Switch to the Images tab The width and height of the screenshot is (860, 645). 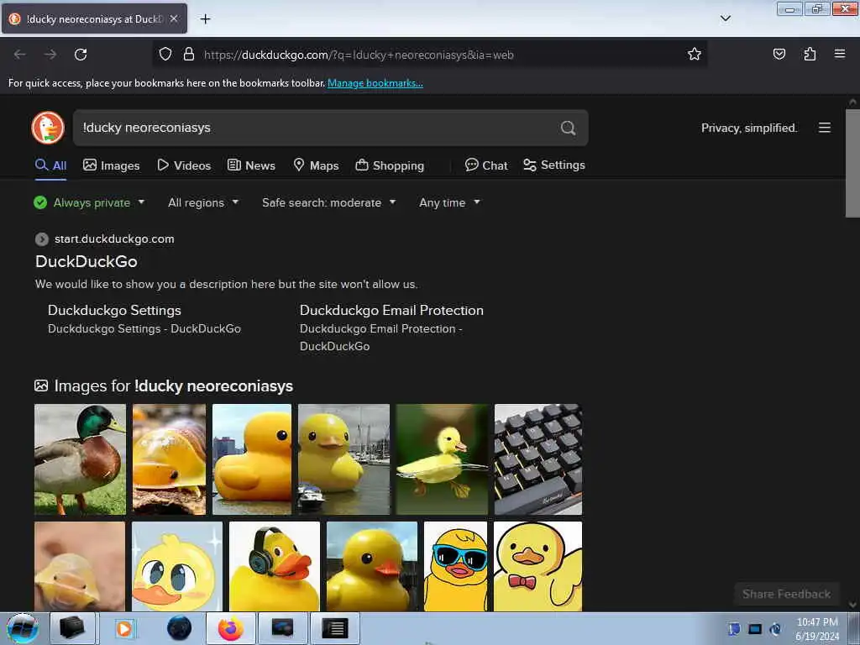(x=112, y=165)
